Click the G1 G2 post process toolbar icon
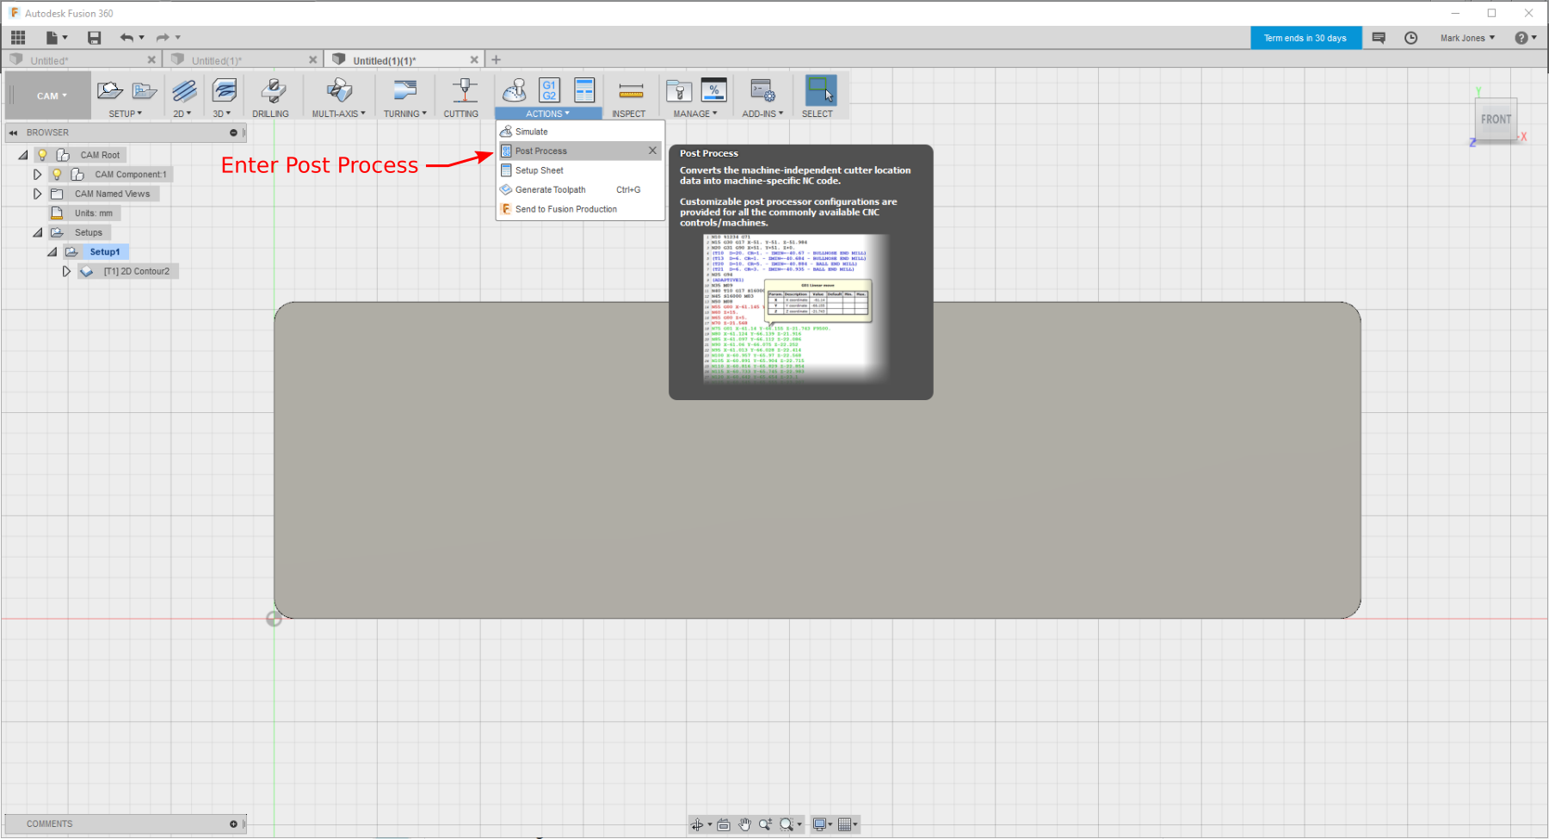 click(549, 90)
